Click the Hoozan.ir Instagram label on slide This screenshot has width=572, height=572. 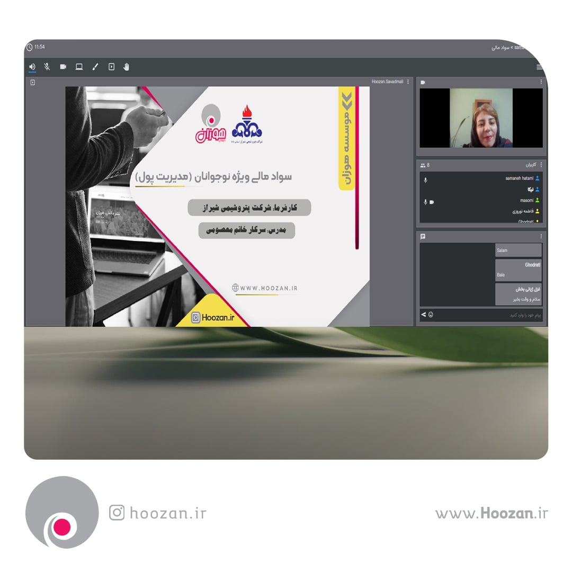213,317
